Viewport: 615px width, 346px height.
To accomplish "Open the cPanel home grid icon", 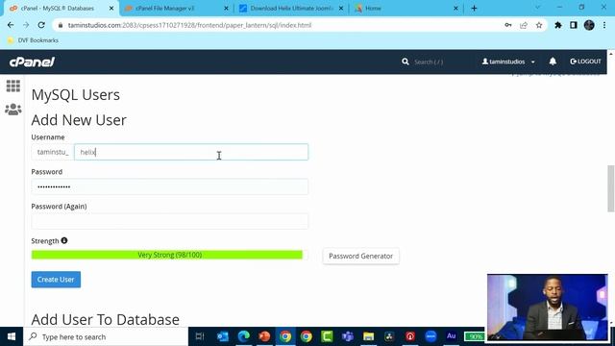I will tap(12, 86).
